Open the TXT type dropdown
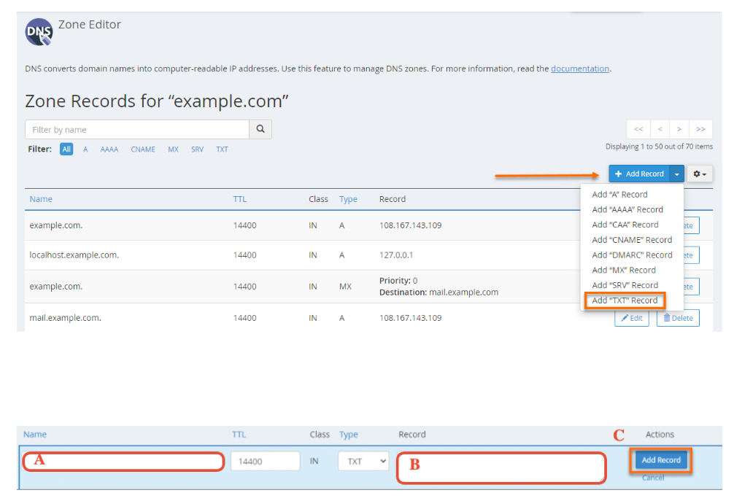 click(x=363, y=462)
